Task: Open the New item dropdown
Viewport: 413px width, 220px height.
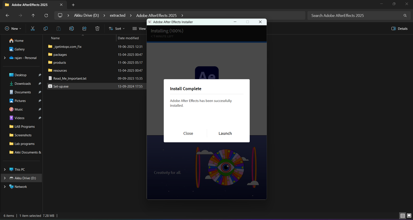Action: (13, 29)
